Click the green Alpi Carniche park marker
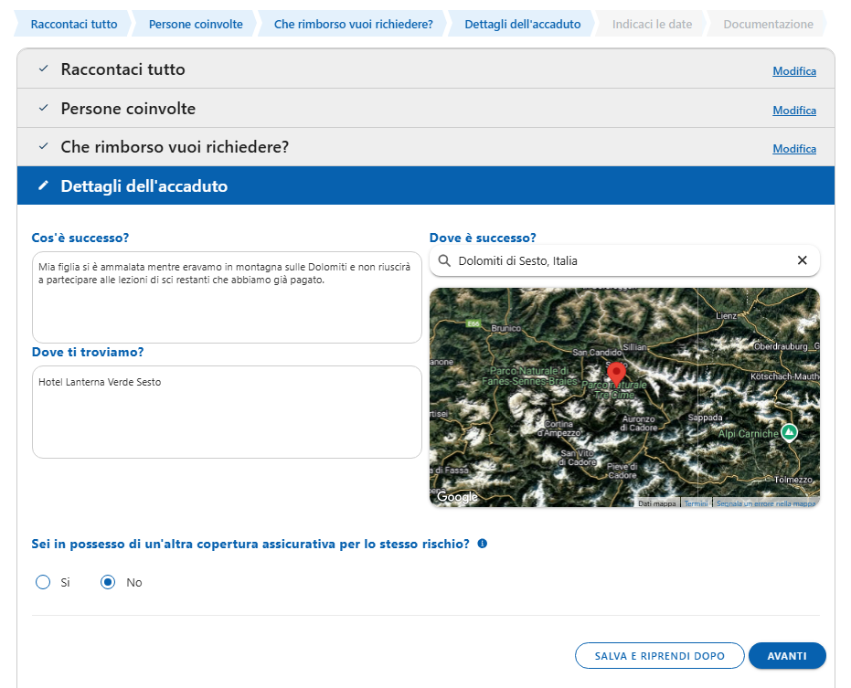This screenshot has width=851, height=688. pos(789,431)
